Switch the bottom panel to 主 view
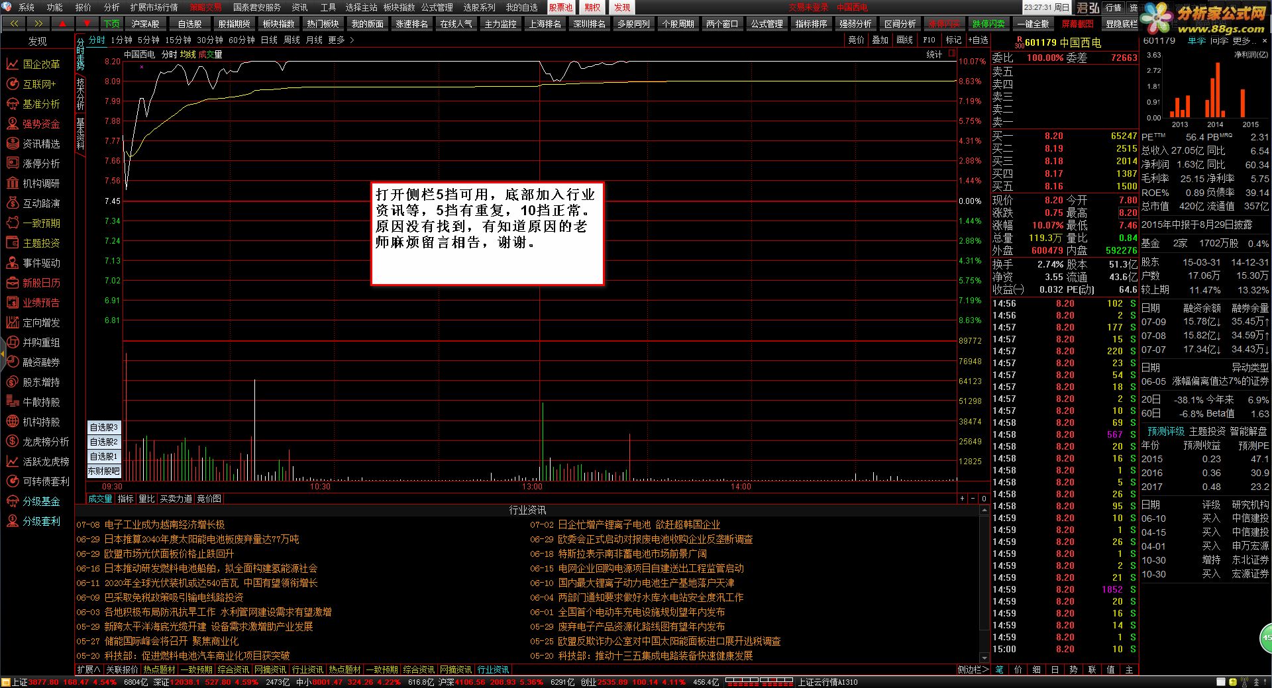This screenshot has width=1272, height=688. [x=1130, y=669]
